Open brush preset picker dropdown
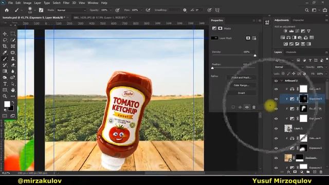The image size is (329, 185). 35,10
